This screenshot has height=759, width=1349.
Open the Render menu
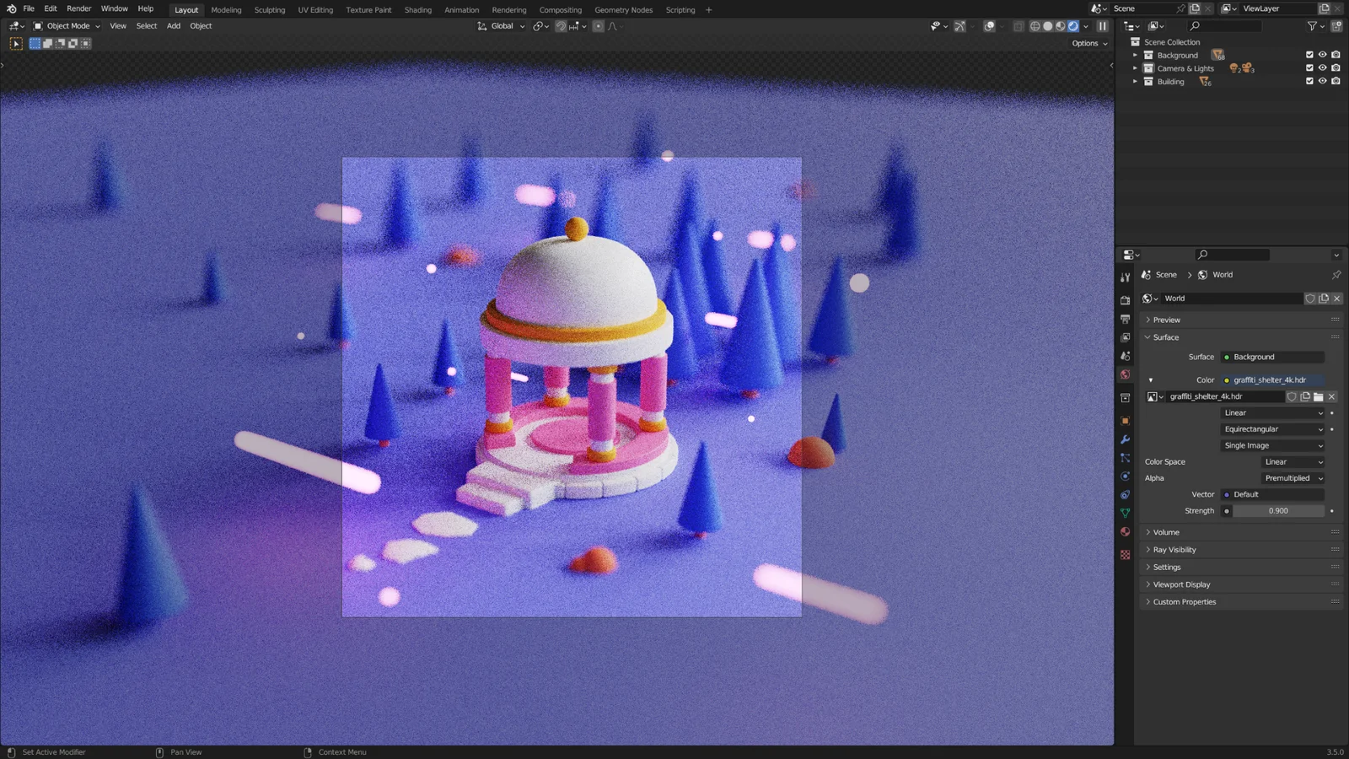[78, 8]
